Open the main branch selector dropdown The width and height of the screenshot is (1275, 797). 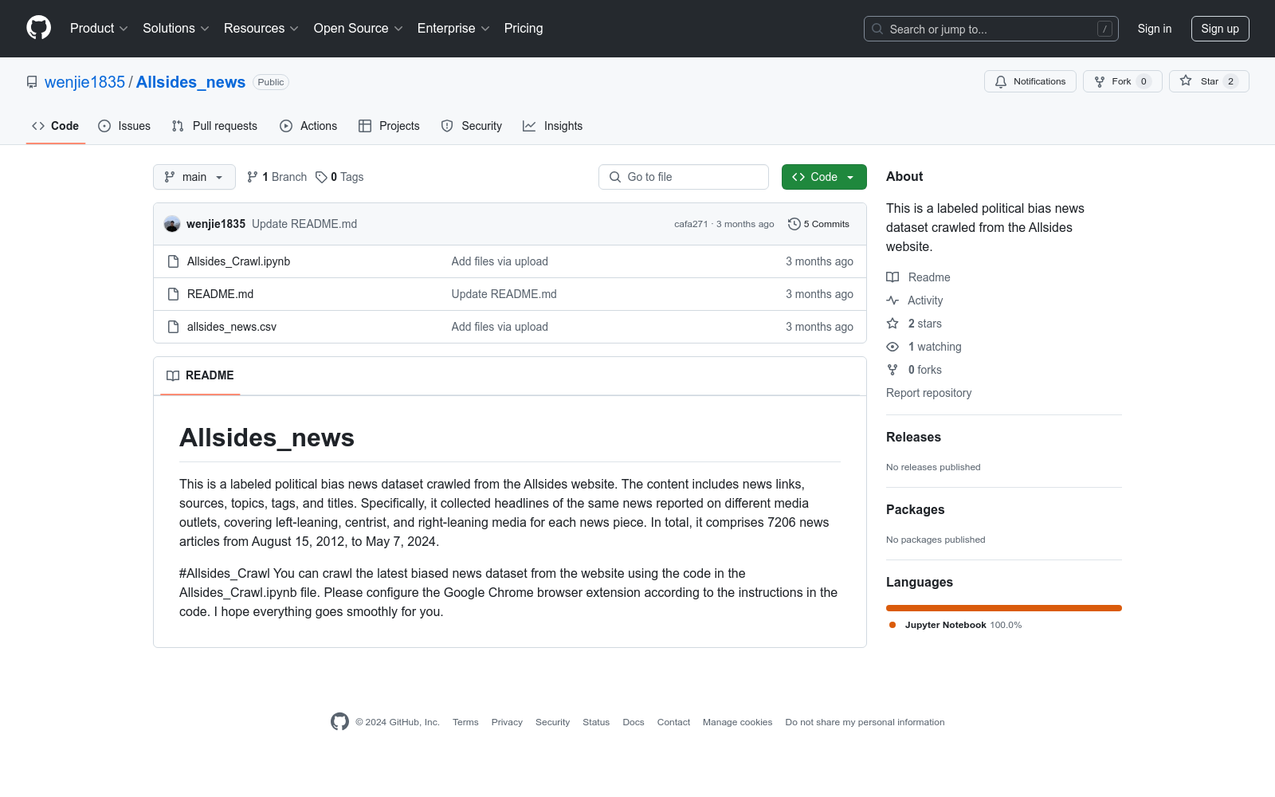pos(194,177)
